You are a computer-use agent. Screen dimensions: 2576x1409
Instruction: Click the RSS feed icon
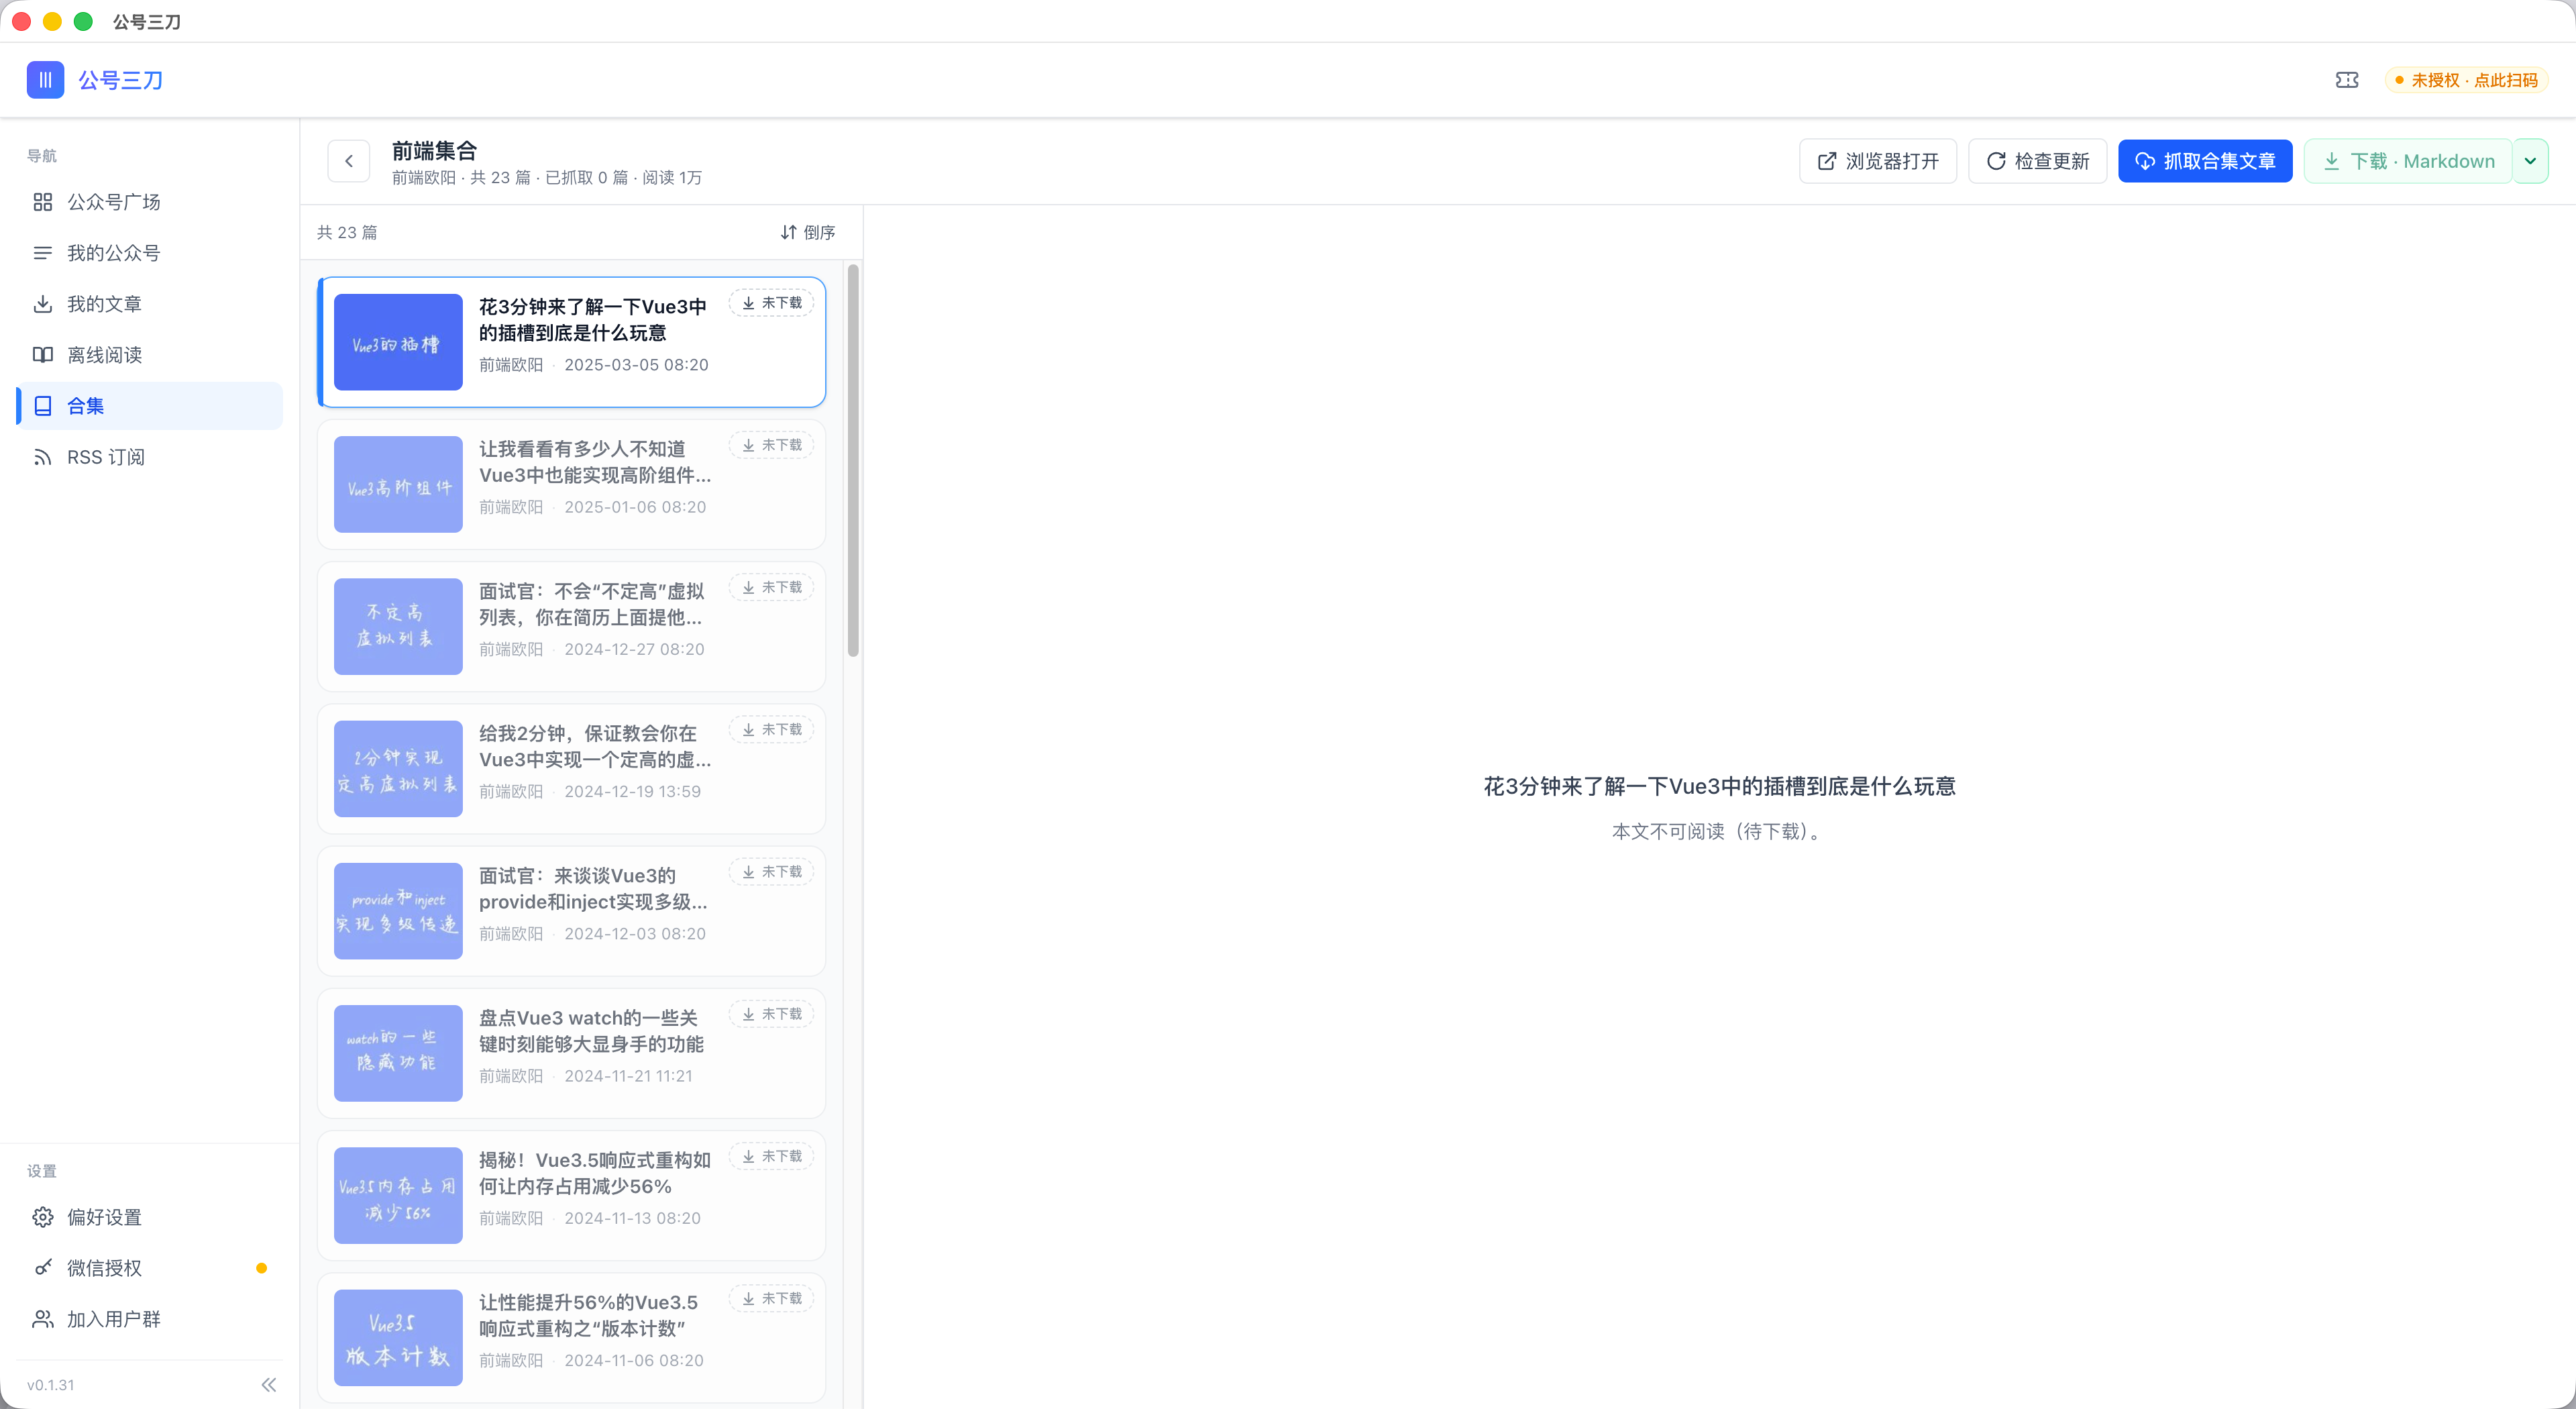(42, 457)
